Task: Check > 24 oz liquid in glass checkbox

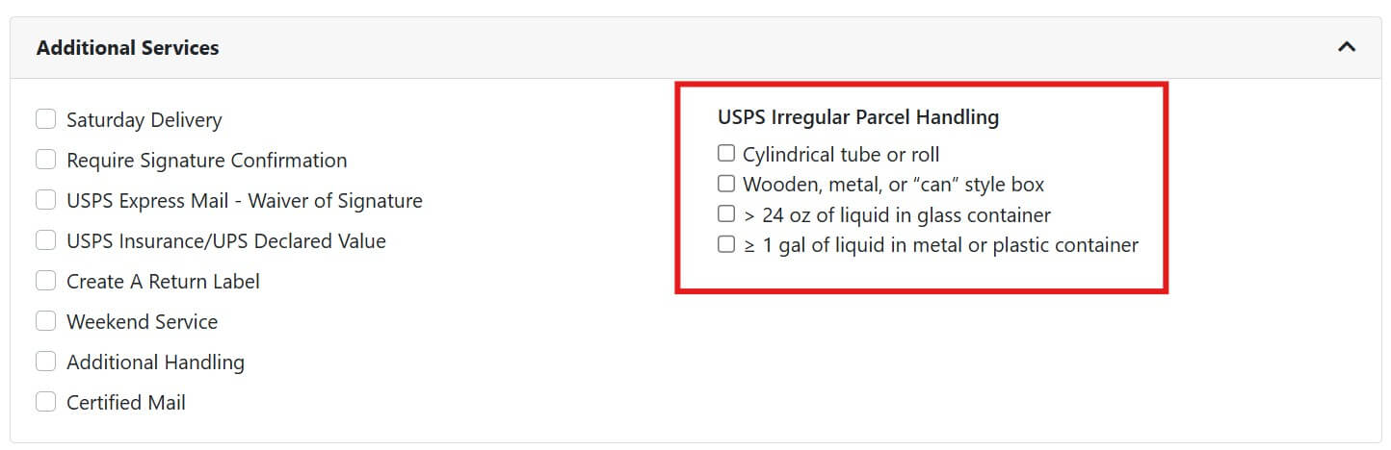Action: coord(726,214)
